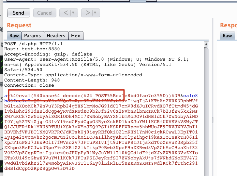This screenshot has width=237, height=176.
Task: Click the 'Request' panel heading
Action: pyautogui.click(x=19, y=25)
